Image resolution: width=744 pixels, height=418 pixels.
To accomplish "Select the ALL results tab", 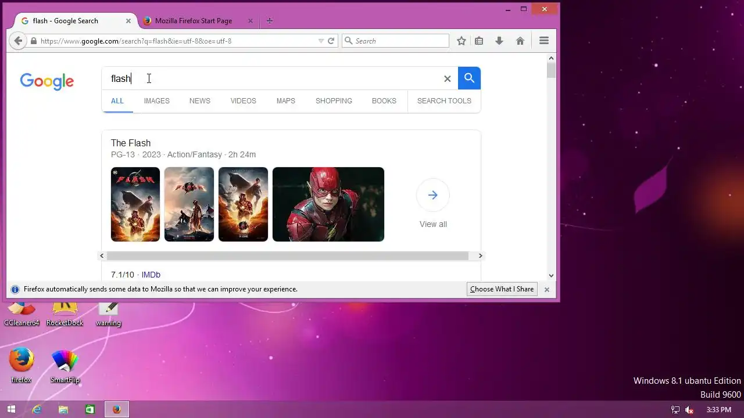I will click(x=117, y=101).
